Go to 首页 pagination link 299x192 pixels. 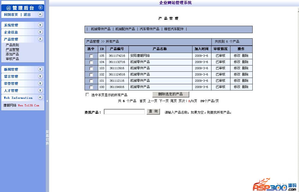(143, 101)
